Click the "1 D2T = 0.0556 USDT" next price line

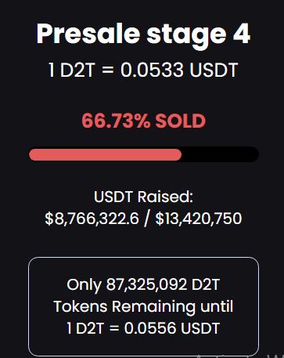click(x=143, y=328)
